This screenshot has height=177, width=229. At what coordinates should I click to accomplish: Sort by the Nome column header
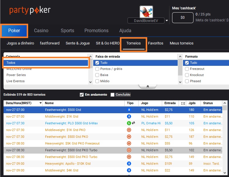(x=83, y=103)
